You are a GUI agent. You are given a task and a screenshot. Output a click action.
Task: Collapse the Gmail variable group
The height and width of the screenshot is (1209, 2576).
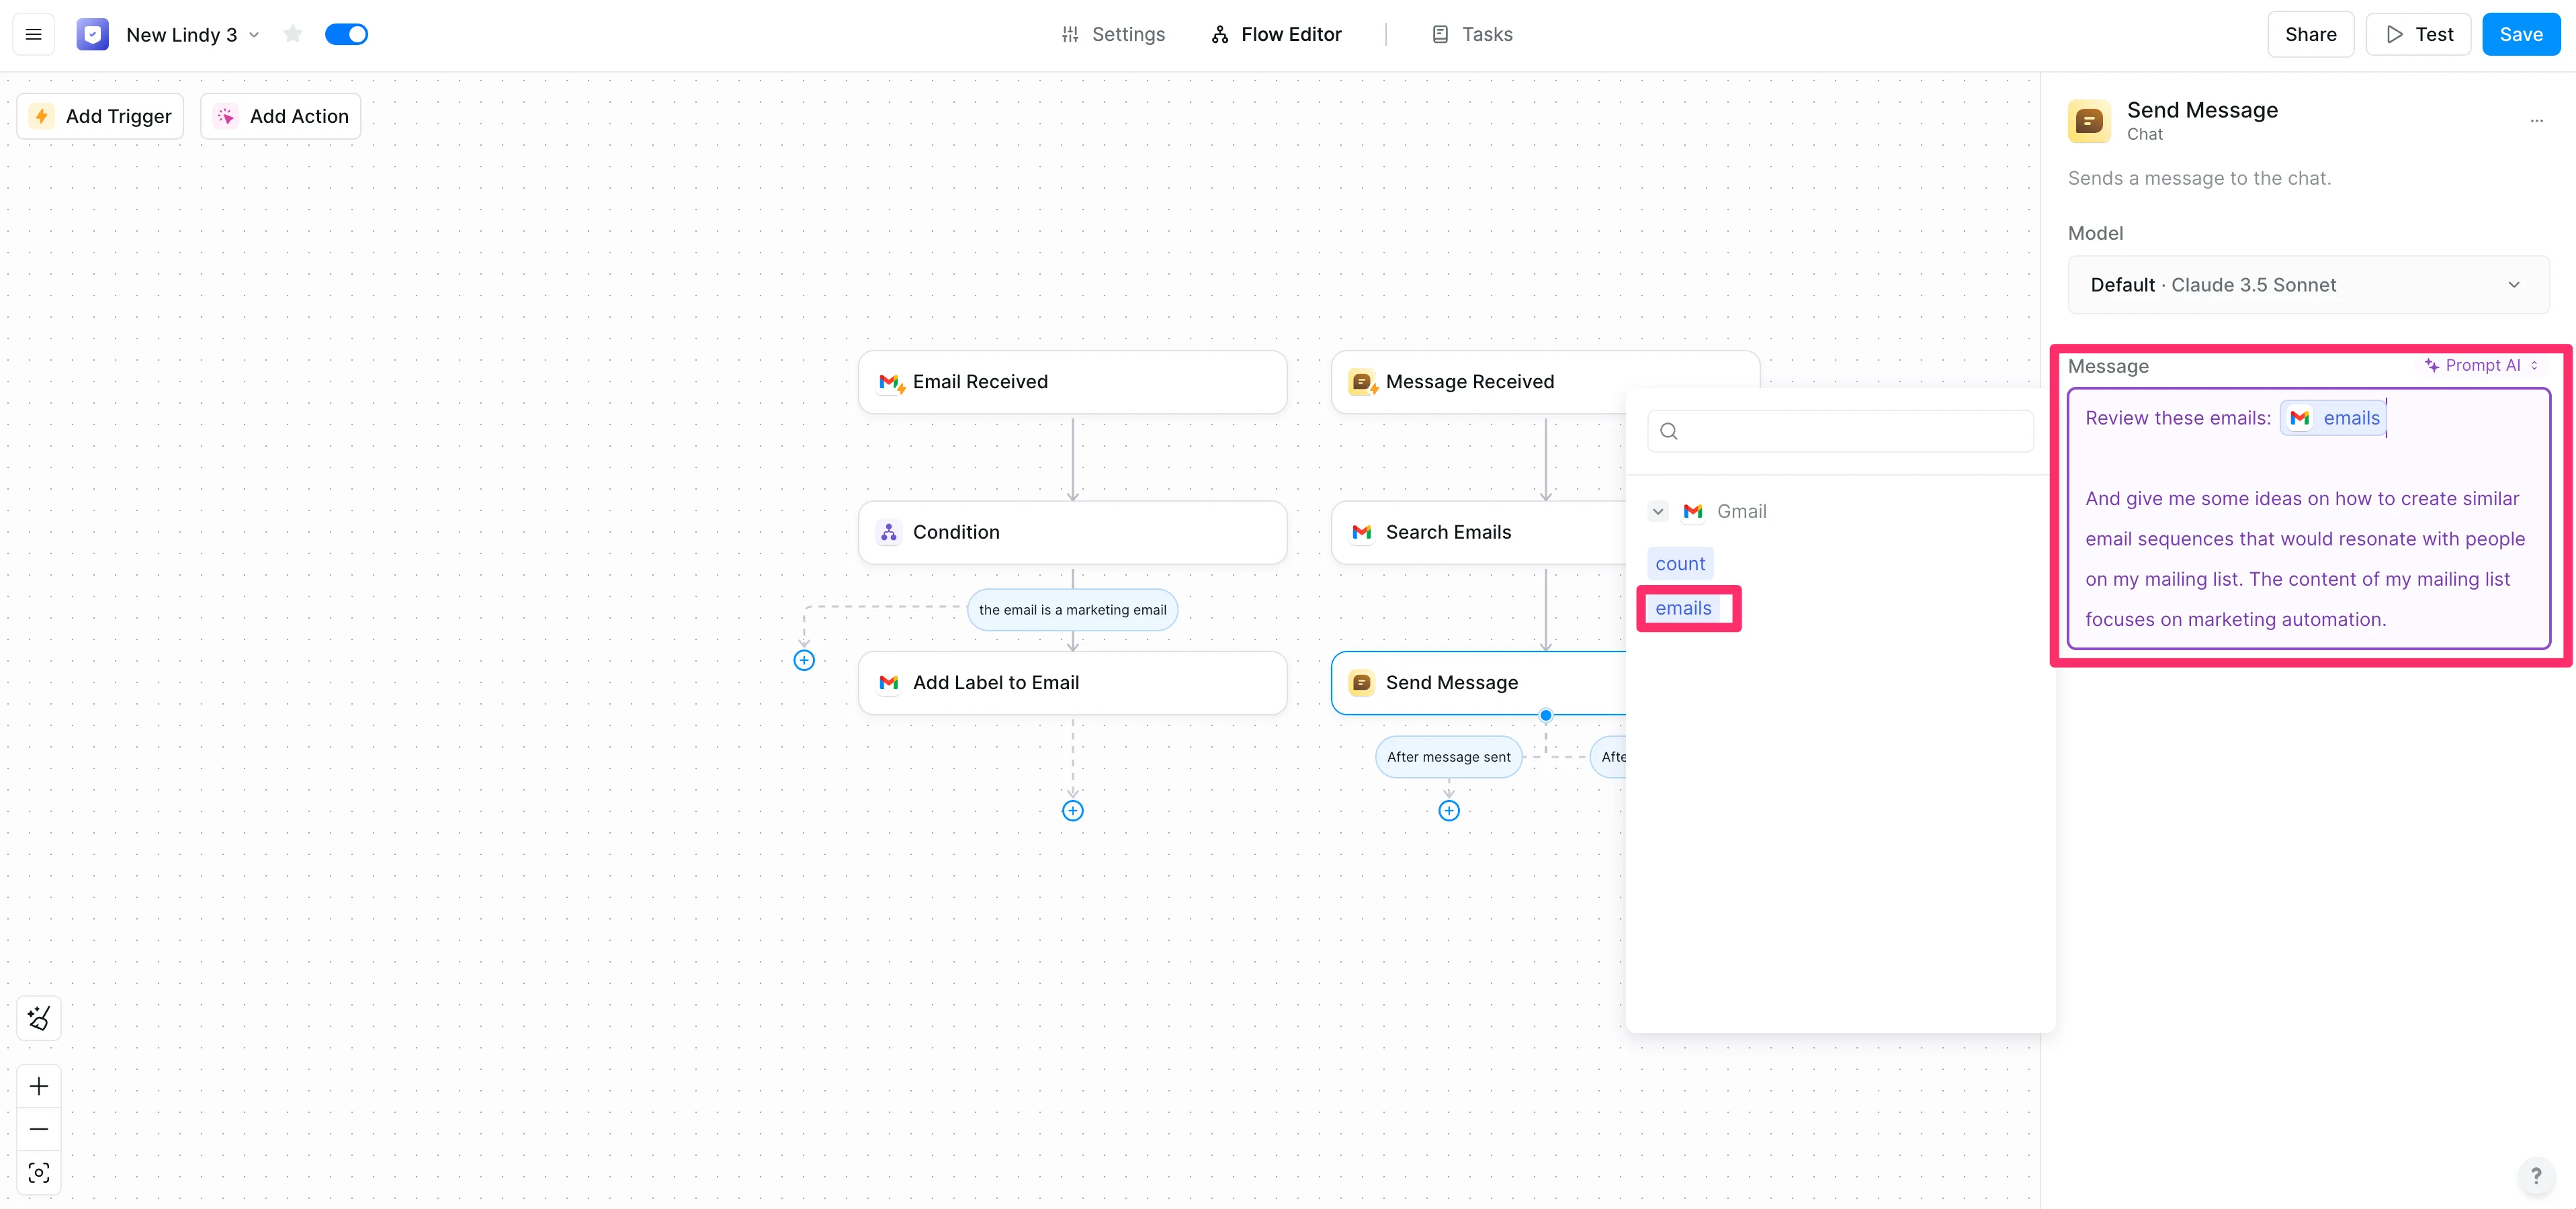(x=1658, y=511)
